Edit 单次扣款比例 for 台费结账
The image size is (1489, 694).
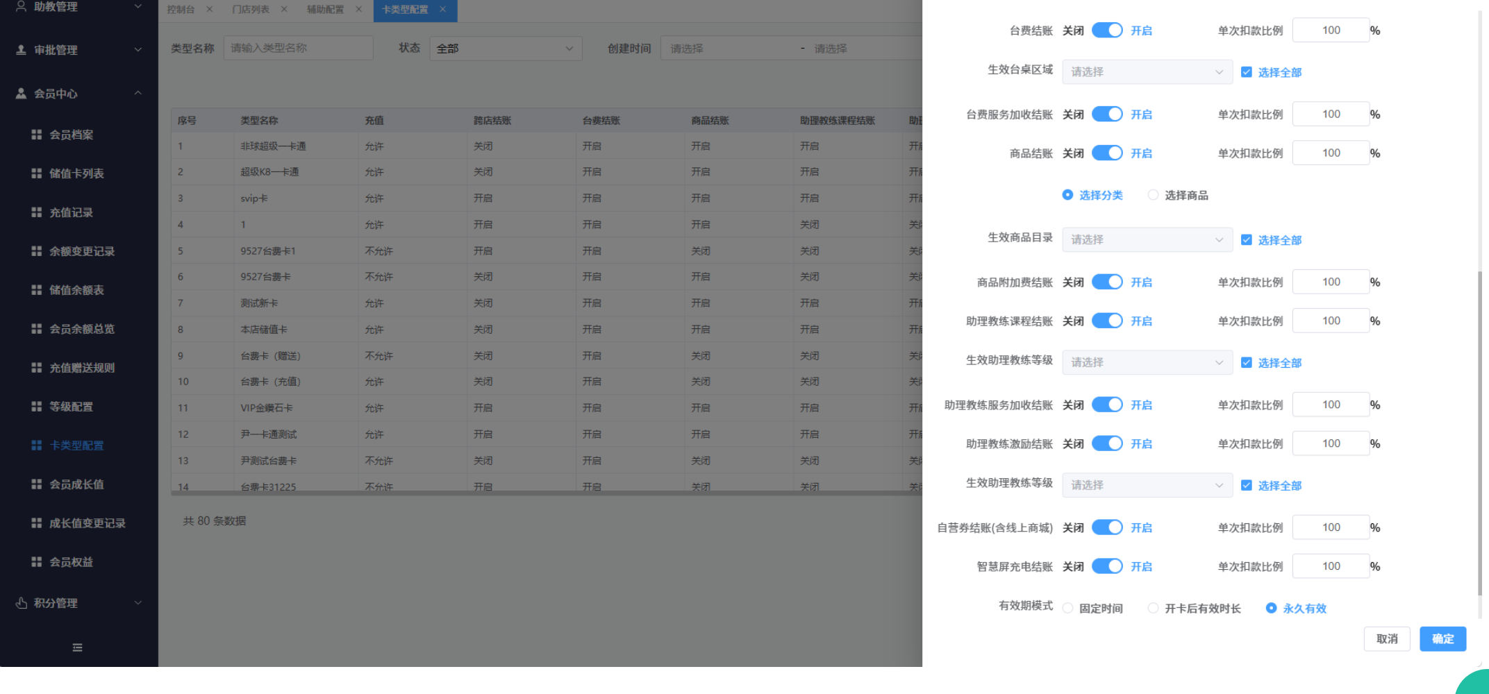[1331, 31]
